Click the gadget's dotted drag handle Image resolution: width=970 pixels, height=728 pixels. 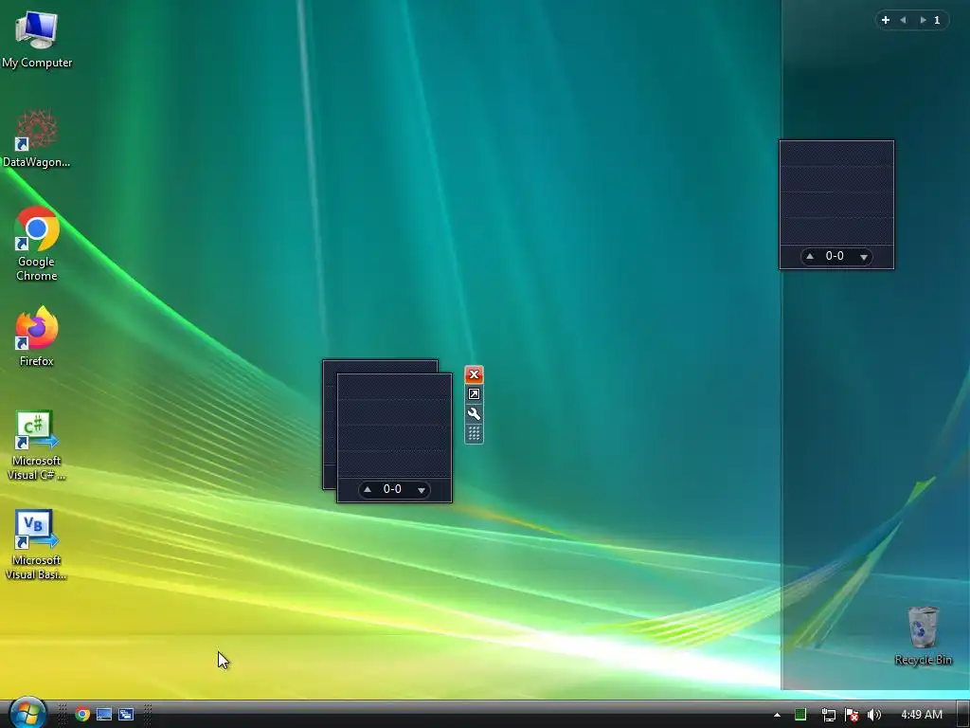pos(474,433)
